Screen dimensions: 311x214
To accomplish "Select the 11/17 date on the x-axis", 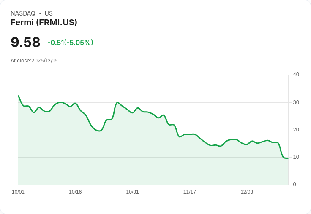I will pos(189,192).
